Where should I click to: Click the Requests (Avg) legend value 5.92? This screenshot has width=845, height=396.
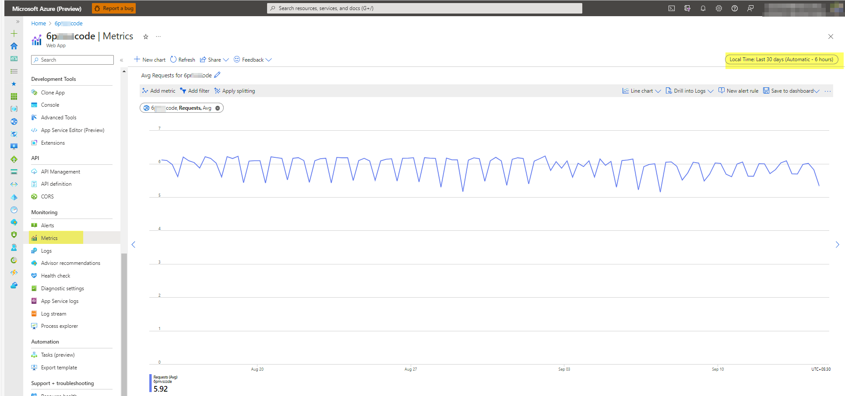(x=161, y=389)
